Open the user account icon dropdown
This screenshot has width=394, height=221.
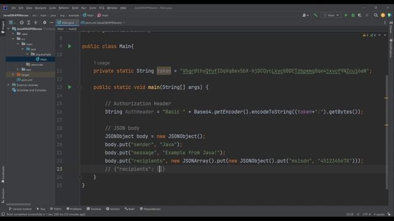305,15
